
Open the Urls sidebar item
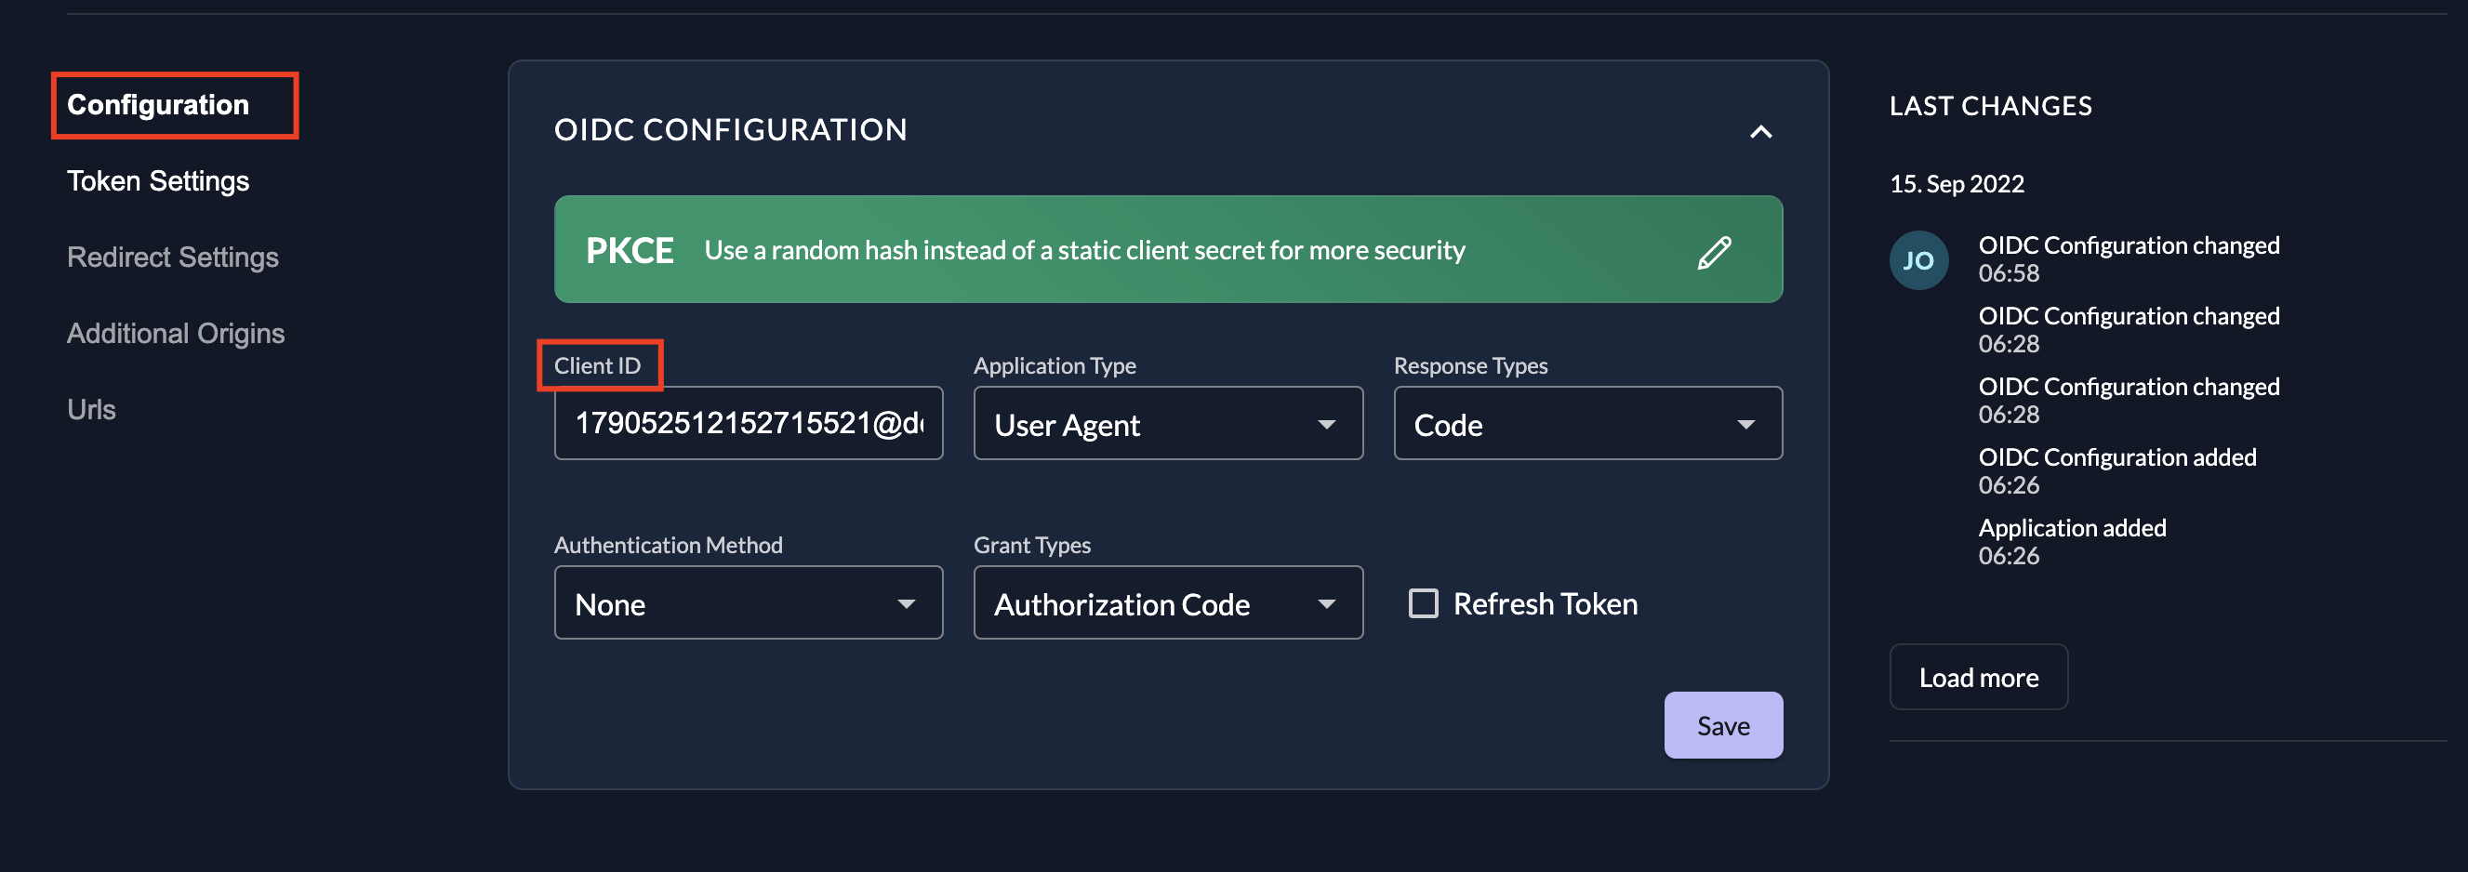[91, 410]
